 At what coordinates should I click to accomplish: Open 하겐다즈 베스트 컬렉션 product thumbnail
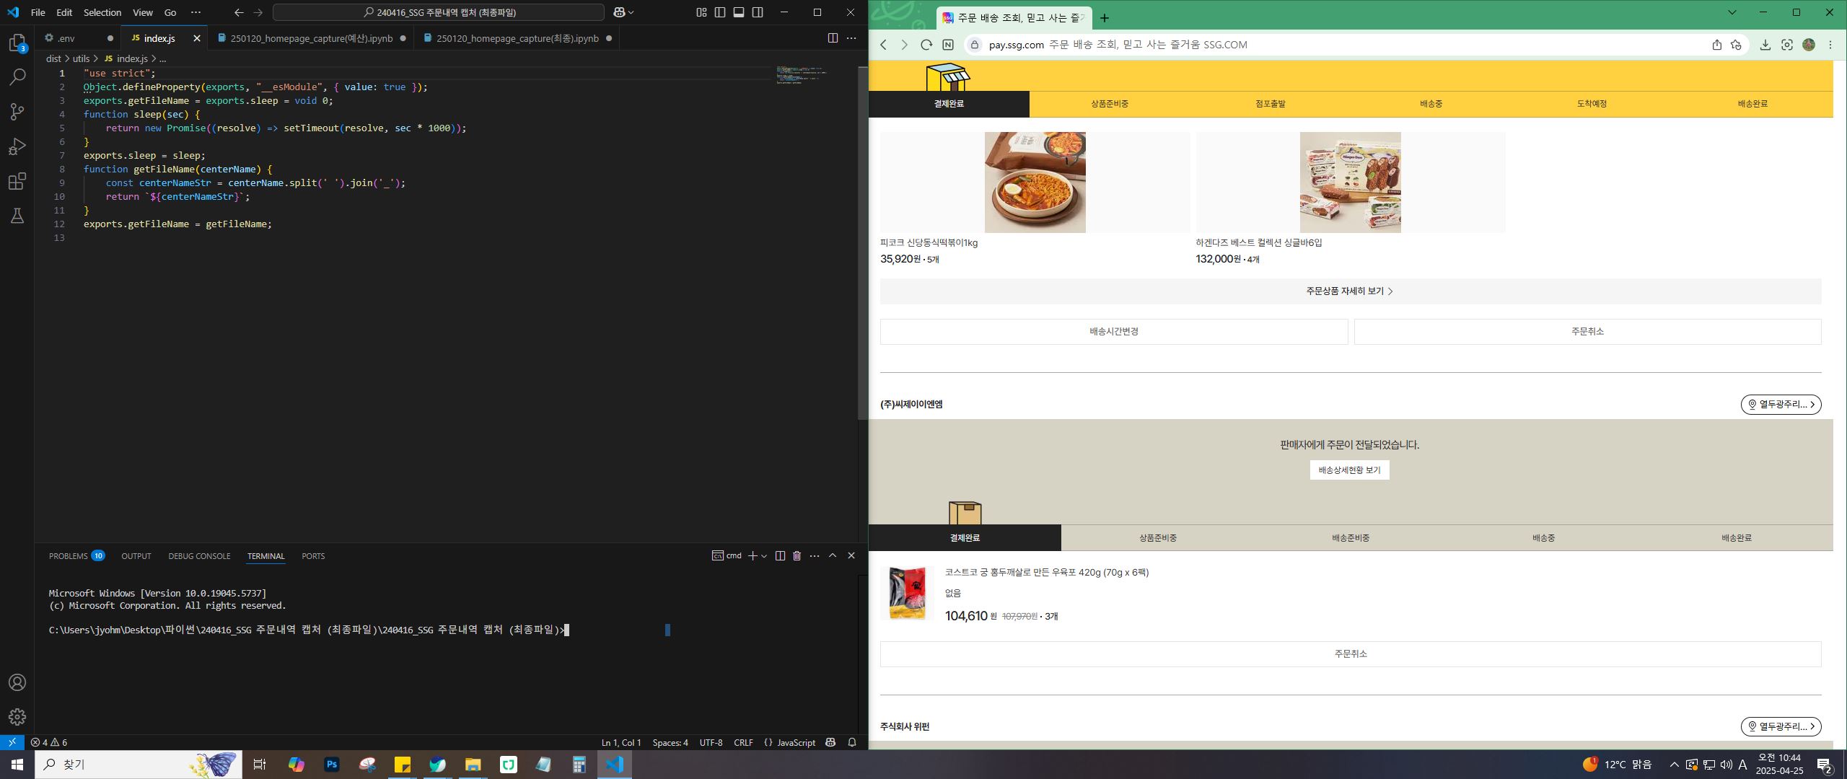click(x=1350, y=182)
